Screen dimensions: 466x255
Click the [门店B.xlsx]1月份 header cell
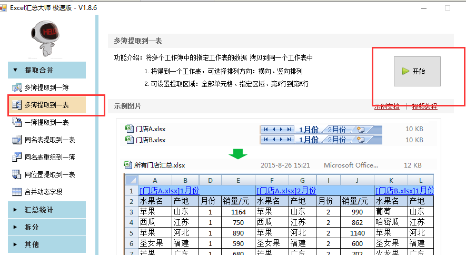404,191
